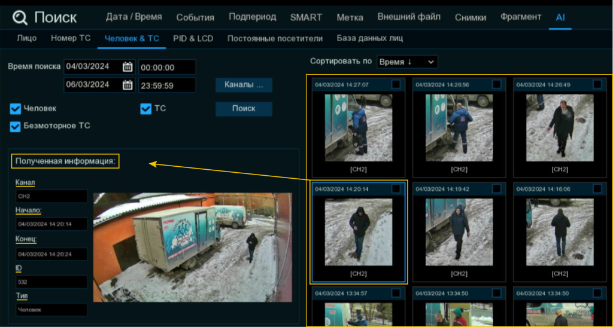This screenshot has height=327, width=613.
Task: Open the 14:16:06 person thumbnail
Action: point(560,232)
